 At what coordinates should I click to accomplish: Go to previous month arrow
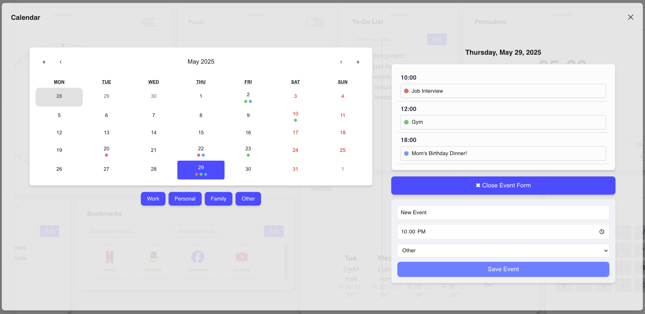61,62
